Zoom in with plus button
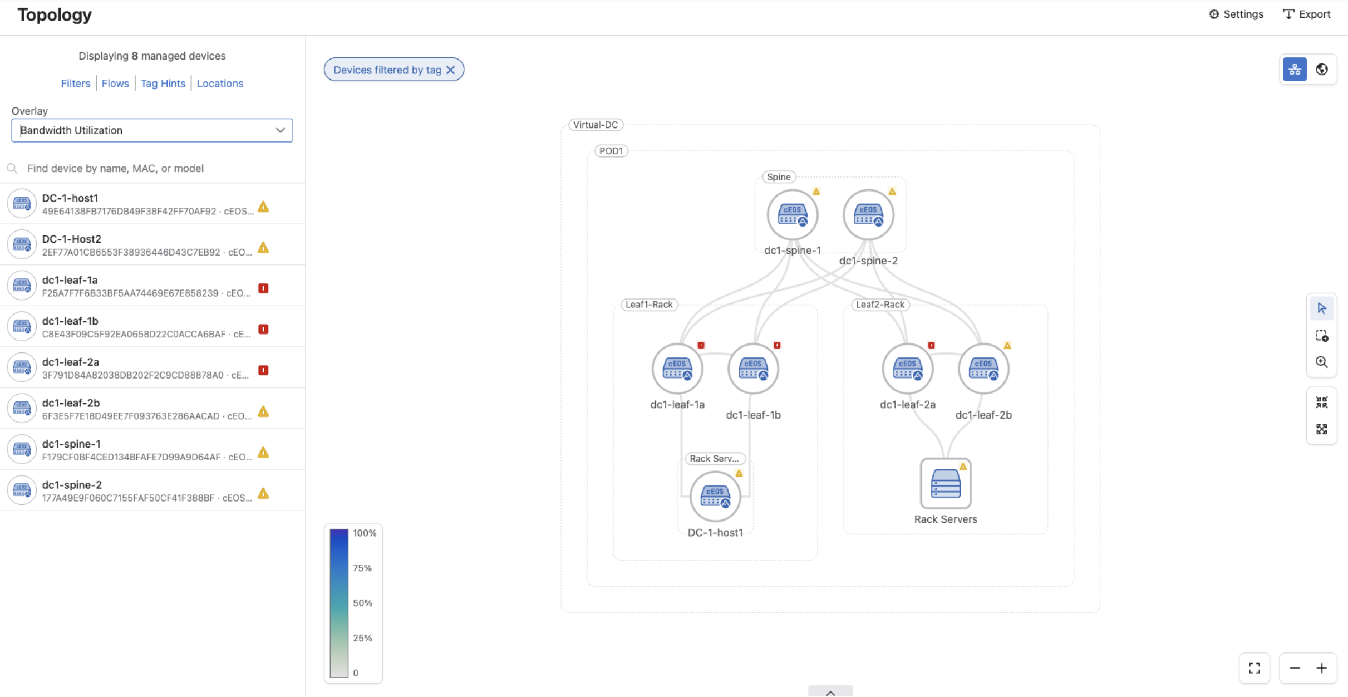Screen dimensions: 1348x697 coord(1322,668)
